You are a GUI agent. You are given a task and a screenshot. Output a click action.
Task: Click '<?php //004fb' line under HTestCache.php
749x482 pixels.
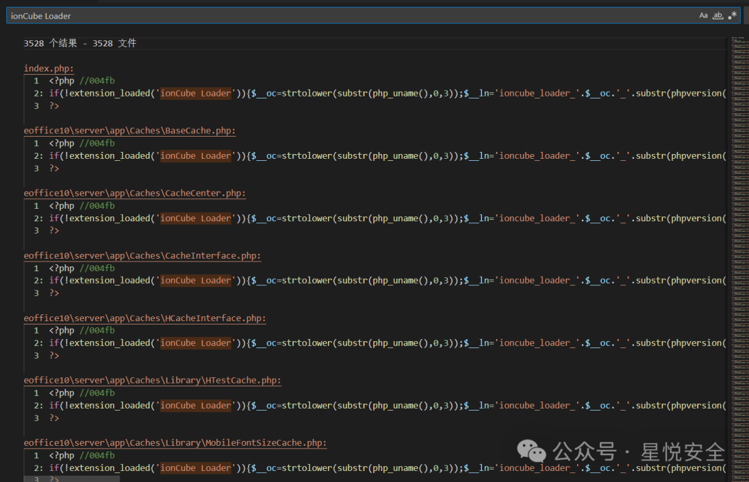point(82,393)
